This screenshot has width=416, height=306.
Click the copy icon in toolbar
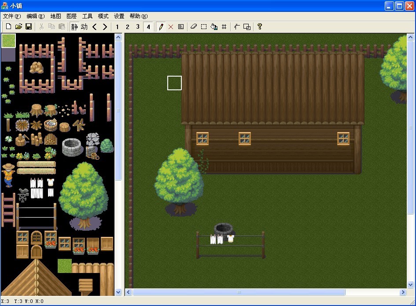pos(52,26)
